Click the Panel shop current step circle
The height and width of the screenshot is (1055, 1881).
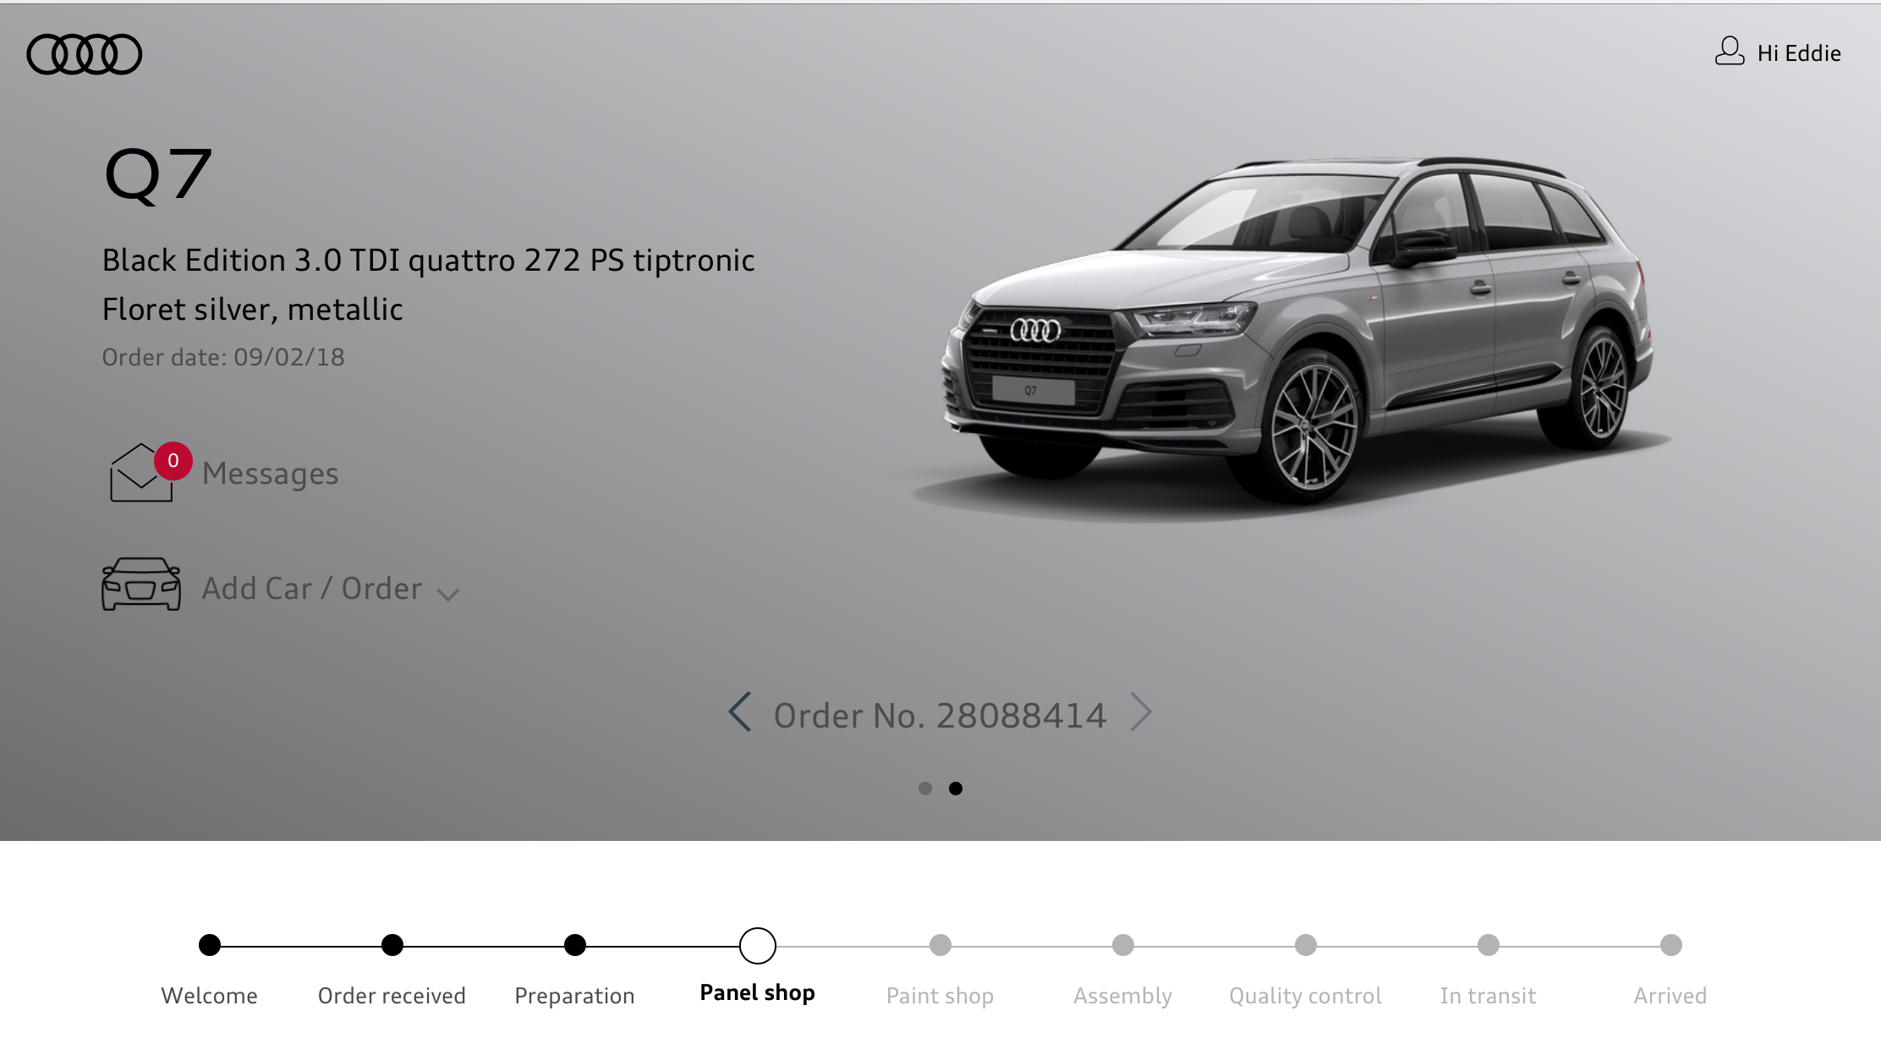[x=758, y=946]
